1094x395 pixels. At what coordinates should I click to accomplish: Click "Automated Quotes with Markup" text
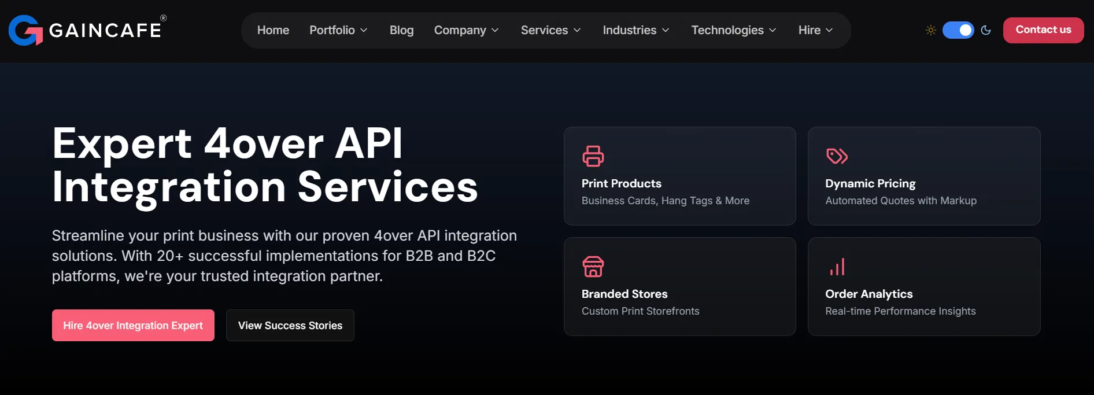coord(901,201)
